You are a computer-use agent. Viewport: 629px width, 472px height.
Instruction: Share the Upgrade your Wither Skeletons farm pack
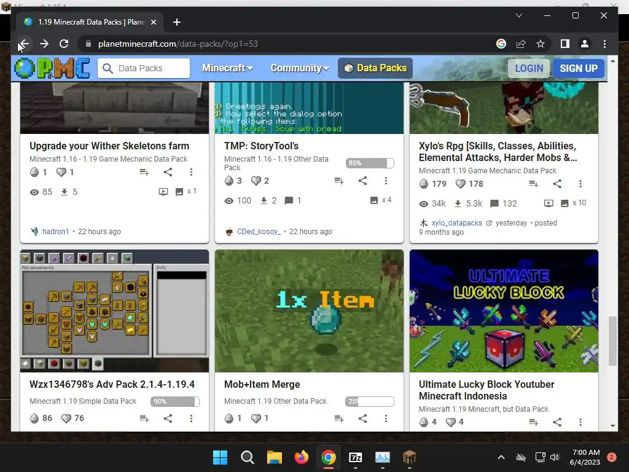[168, 172]
